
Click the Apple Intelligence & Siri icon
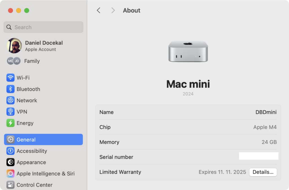(x=10, y=174)
